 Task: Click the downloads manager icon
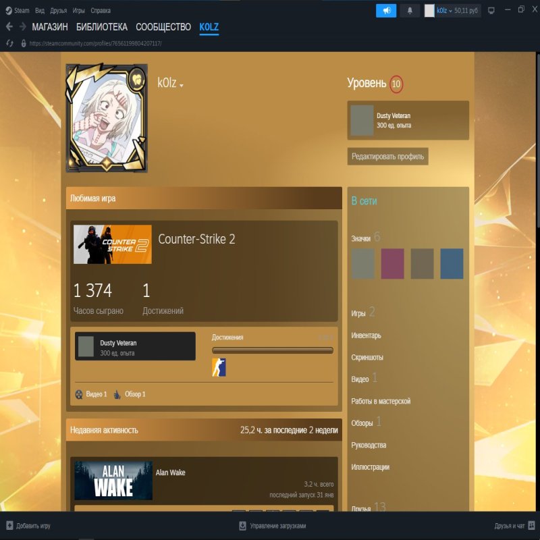pyautogui.click(x=243, y=526)
